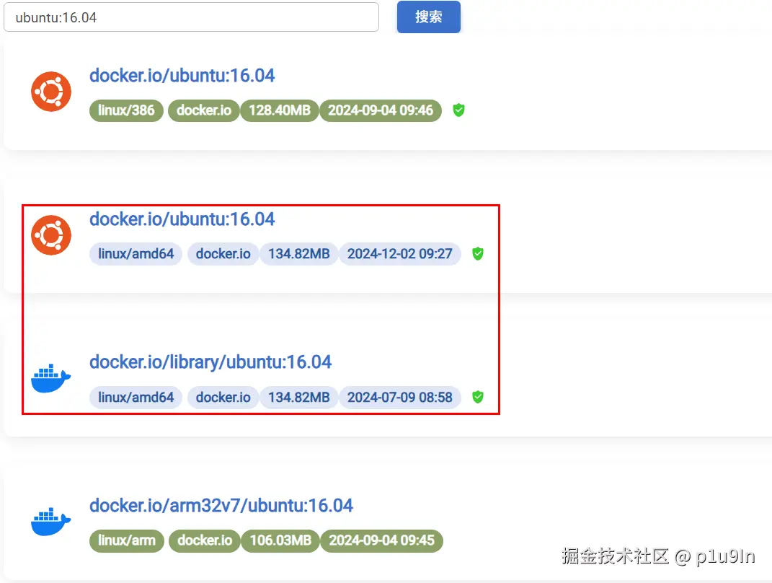Viewport: 772px width, 583px height.
Task: Open the docker.io/ubuntu:16.04 link above the linux/386 tag
Action: [182, 76]
